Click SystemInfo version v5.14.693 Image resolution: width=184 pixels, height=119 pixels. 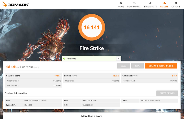28,105
